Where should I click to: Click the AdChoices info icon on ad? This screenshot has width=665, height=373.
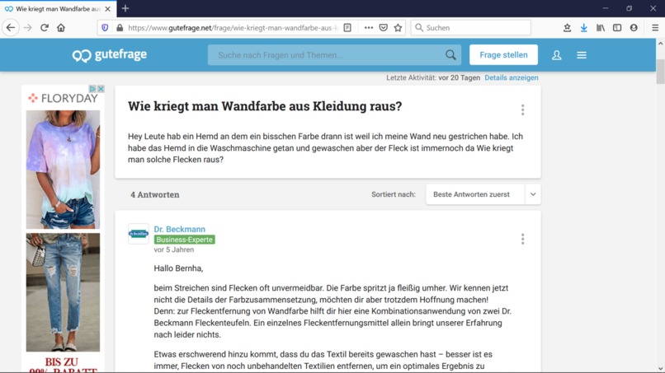[x=92, y=89]
